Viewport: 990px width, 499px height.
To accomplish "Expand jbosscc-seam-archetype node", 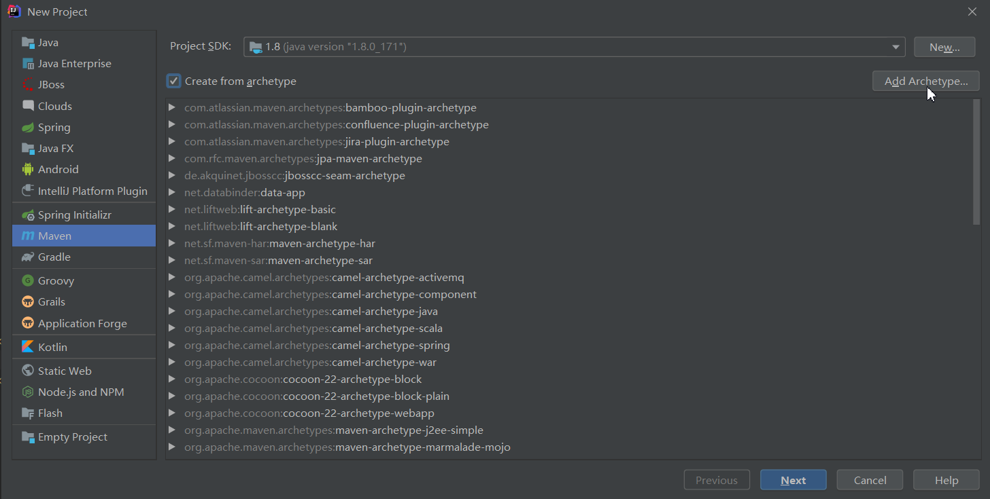I will [172, 175].
